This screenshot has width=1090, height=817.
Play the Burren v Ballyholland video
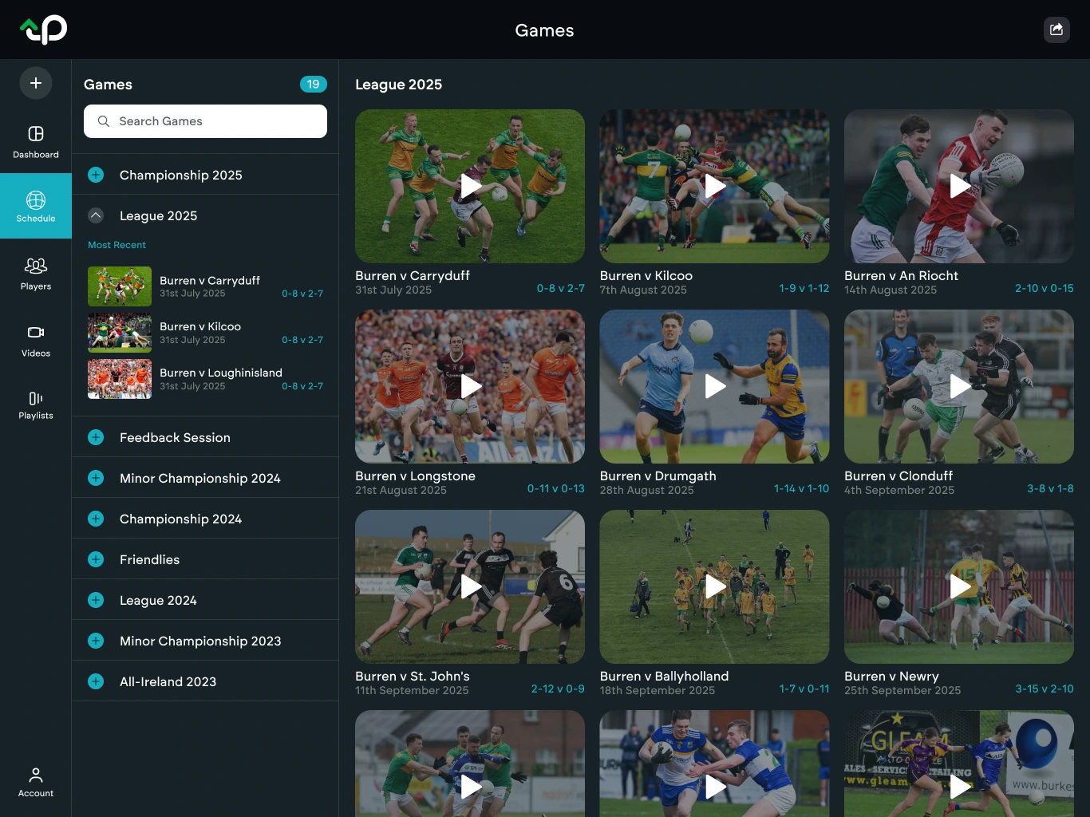715,587
